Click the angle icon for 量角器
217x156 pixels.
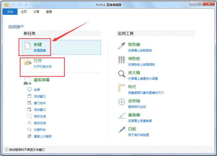[122, 116]
